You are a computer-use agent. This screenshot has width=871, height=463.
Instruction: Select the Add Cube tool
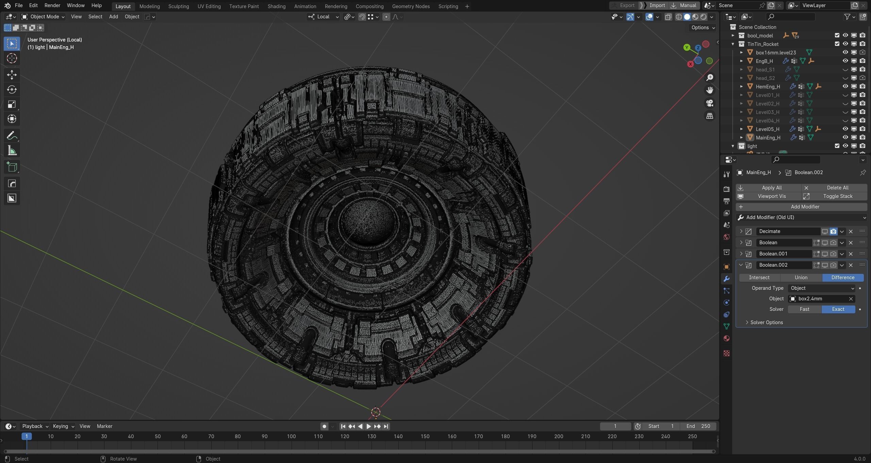(12, 167)
